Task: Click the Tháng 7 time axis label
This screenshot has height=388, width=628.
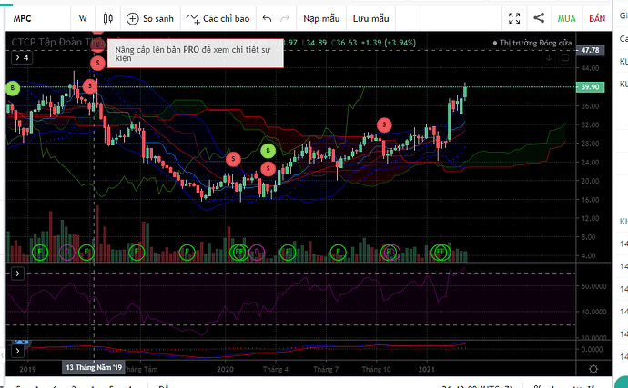Action: [x=326, y=369]
